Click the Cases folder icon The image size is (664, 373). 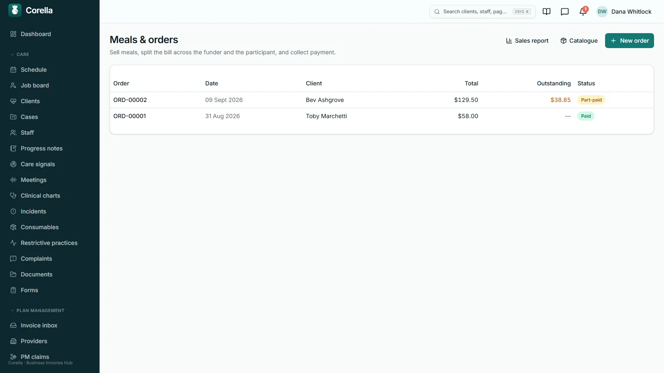point(13,117)
